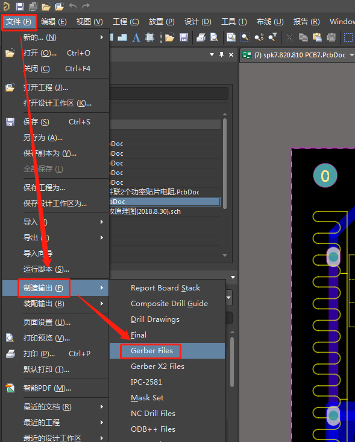355x442 pixels.
Task: Expand the 最近的文档 (R) submenu
Action: pos(55,407)
